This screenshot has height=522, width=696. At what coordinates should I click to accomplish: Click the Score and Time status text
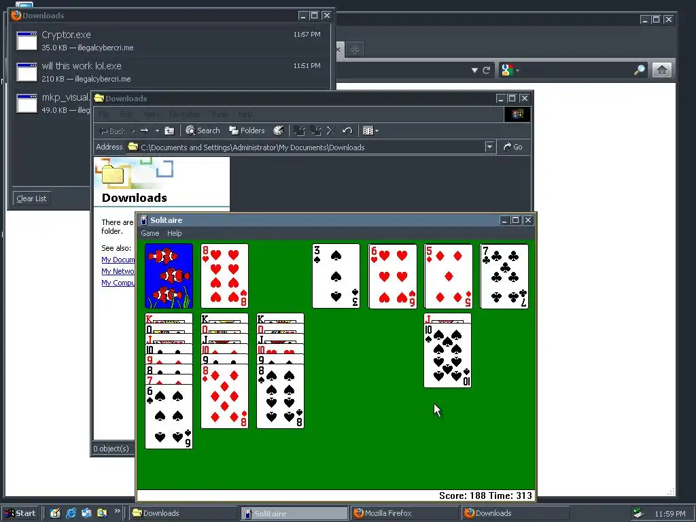pos(485,495)
